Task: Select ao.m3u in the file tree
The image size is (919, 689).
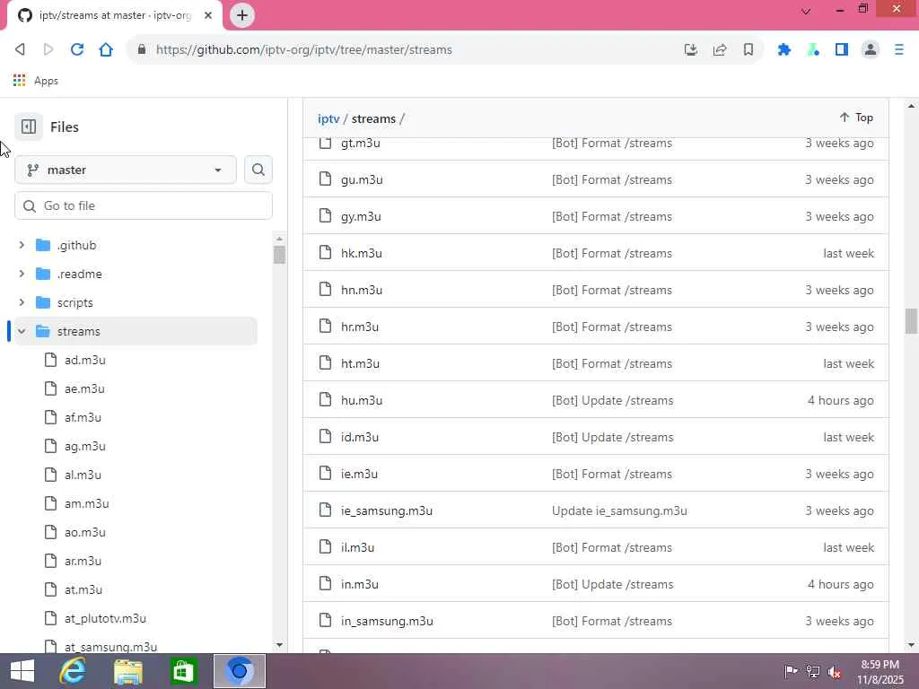Action: [85, 532]
